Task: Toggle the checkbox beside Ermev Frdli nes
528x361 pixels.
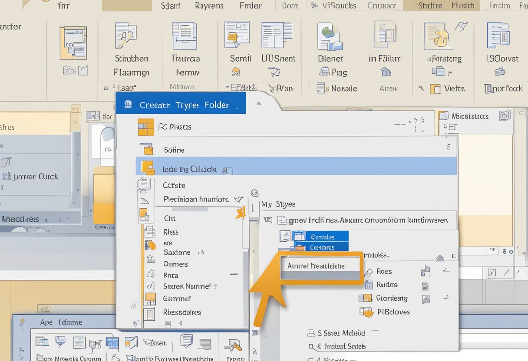Action: click(268, 220)
